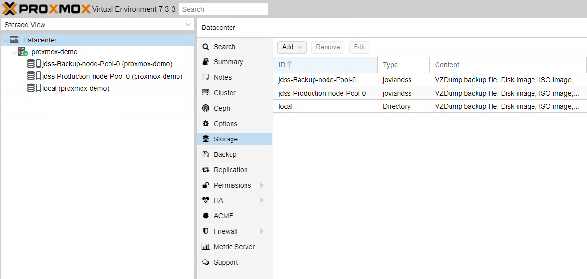Click the ACME certificate icon

pyautogui.click(x=205, y=216)
